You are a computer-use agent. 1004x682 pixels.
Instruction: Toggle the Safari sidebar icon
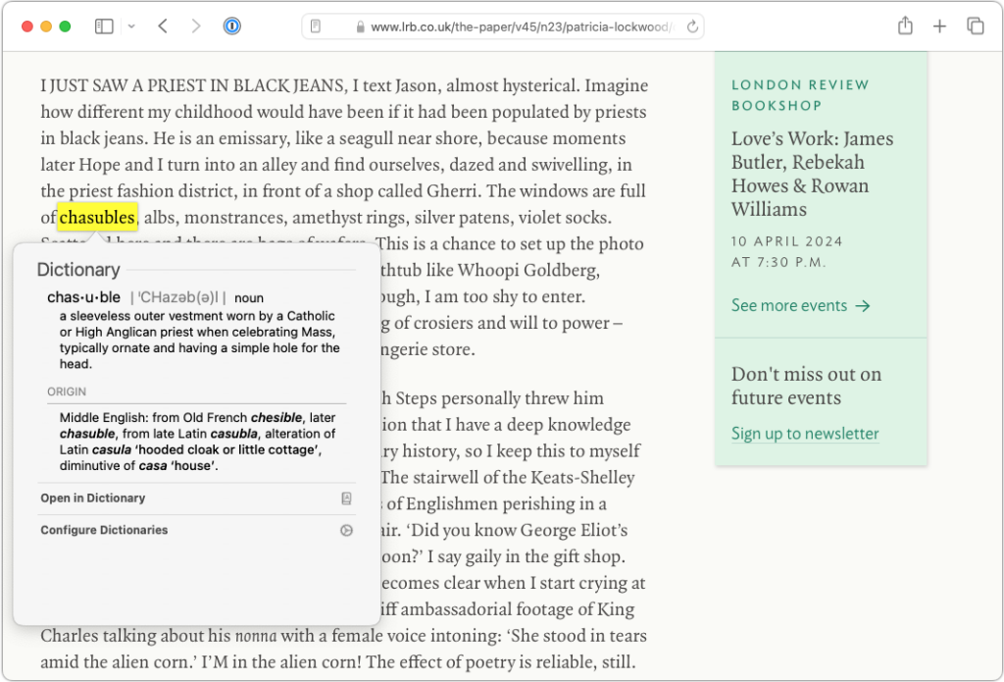pos(104,26)
